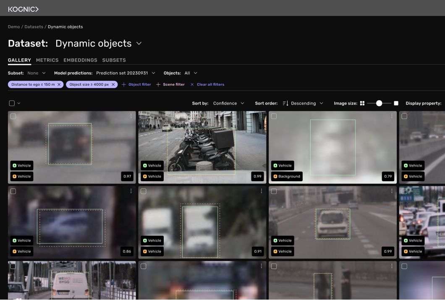Remove the Distance to ego filter chip

click(59, 84)
